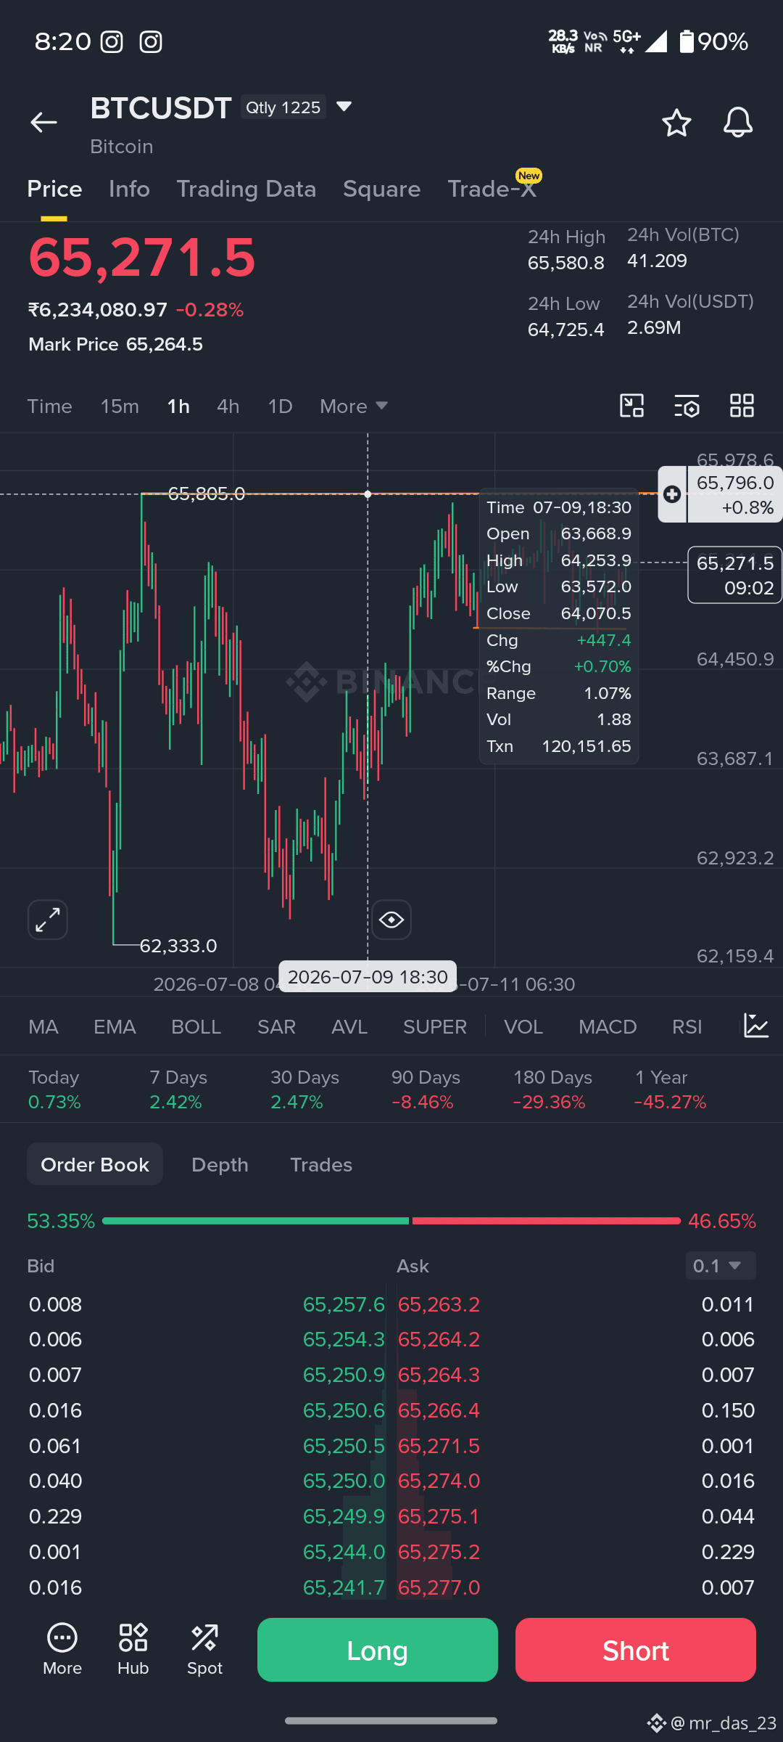Open the chart drawing tools icon

point(632,406)
